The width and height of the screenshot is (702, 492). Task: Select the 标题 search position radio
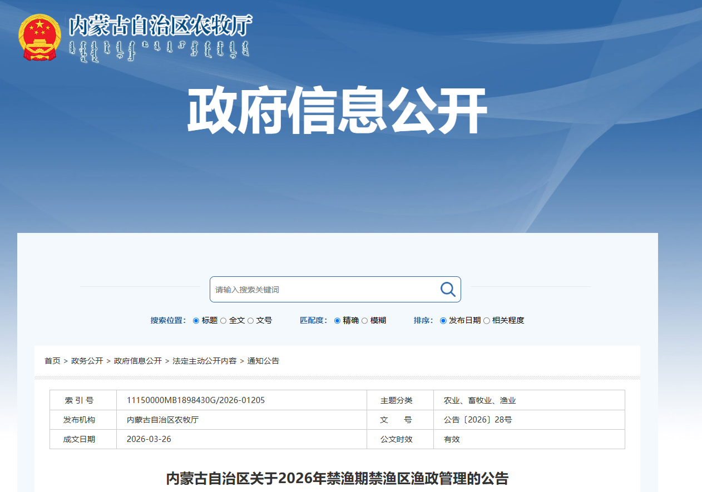pos(196,321)
